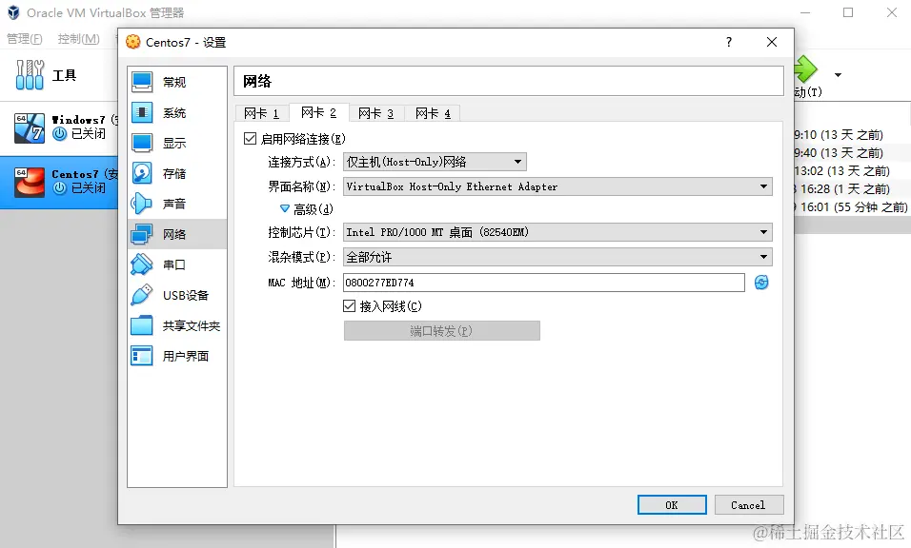911x548 pixels.
Task: Click OK to save settings
Action: click(x=672, y=504)
